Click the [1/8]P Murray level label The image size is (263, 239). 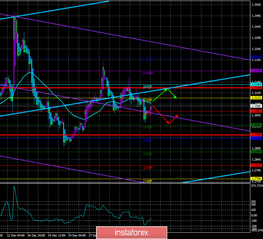(148, 181)
